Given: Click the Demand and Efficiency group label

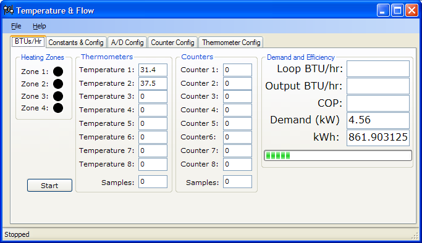Looking at the screenshot, I should [x=301, y=57].
